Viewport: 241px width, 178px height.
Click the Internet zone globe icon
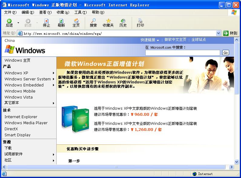[x=194, y=174]
